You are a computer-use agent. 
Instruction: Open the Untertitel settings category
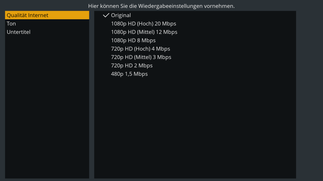click(18, 32)
